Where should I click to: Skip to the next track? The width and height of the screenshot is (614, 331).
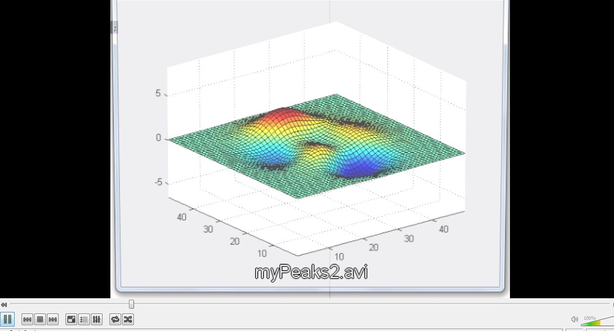52,319
